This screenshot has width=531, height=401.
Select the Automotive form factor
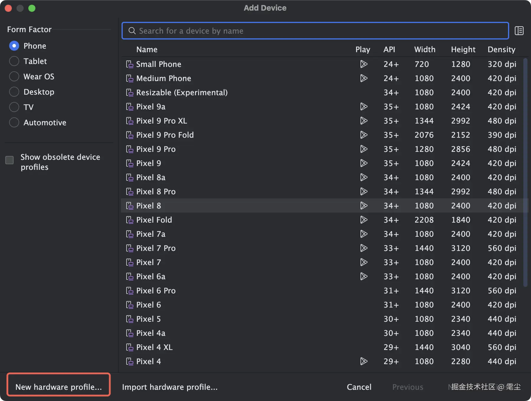(x=14, y=122)
